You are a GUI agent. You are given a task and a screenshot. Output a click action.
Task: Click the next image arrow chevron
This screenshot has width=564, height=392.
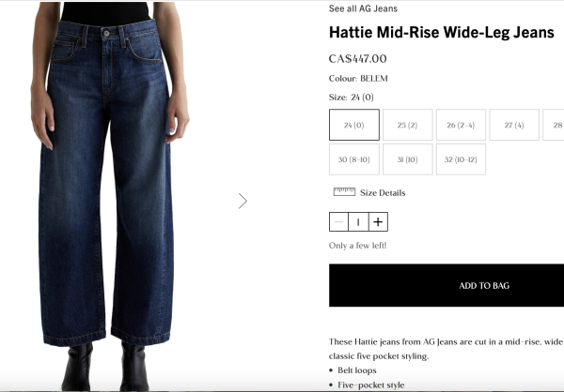point(243,201)
